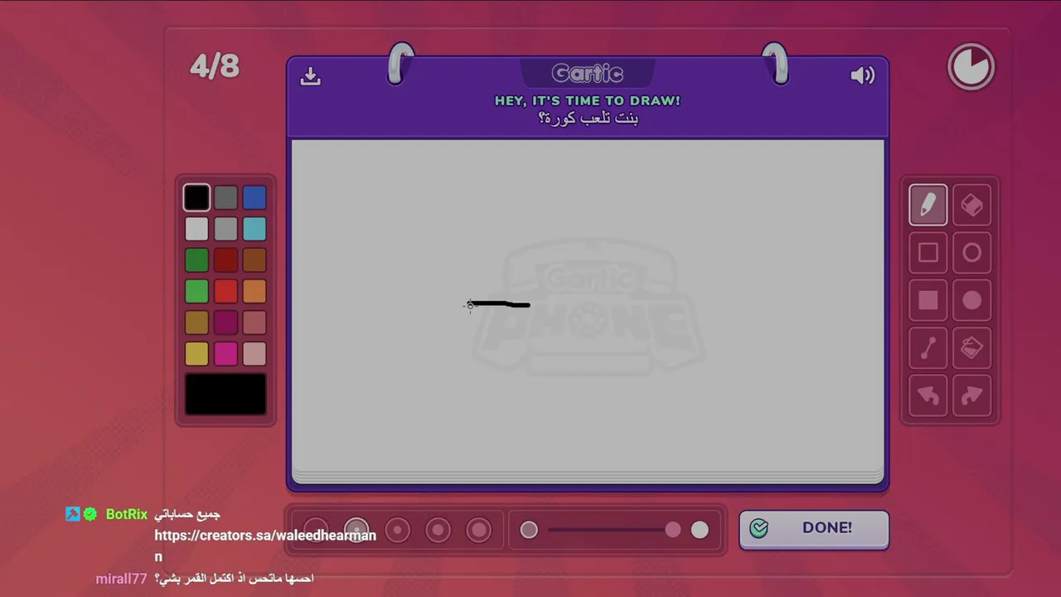Pick the pale pink color swatch
Viewport: 1061px width, 597px height.
click(254, 354)
